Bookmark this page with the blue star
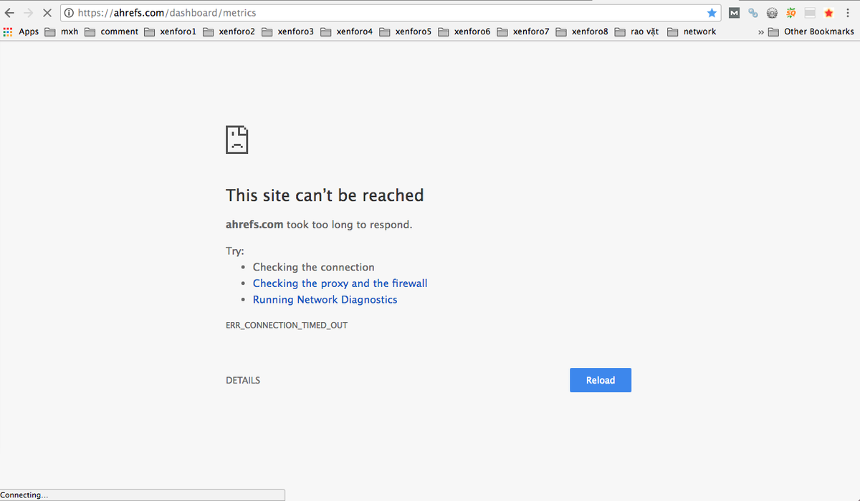 point(711,13)
